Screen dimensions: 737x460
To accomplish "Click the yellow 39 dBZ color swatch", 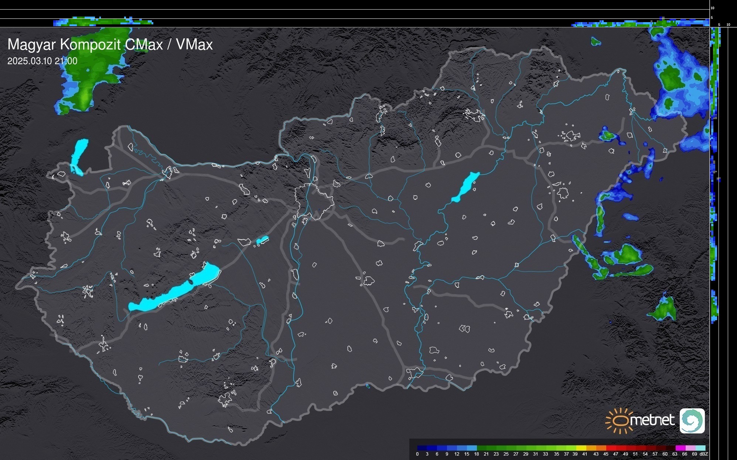I will [x=581, y=448].
